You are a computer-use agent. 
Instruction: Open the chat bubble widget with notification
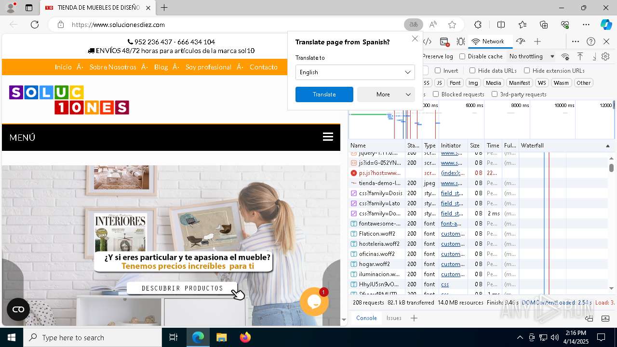tap(314, 302)
